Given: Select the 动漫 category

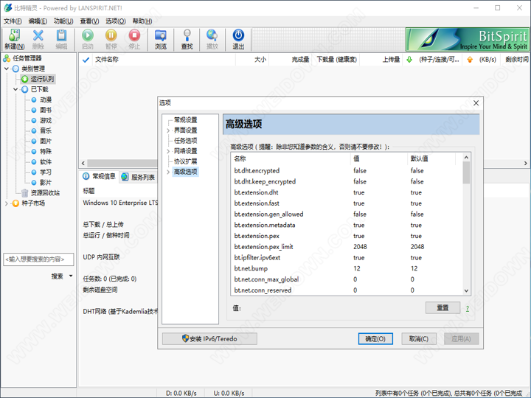Looking at the screenshot, I should [x=46, y=99].
